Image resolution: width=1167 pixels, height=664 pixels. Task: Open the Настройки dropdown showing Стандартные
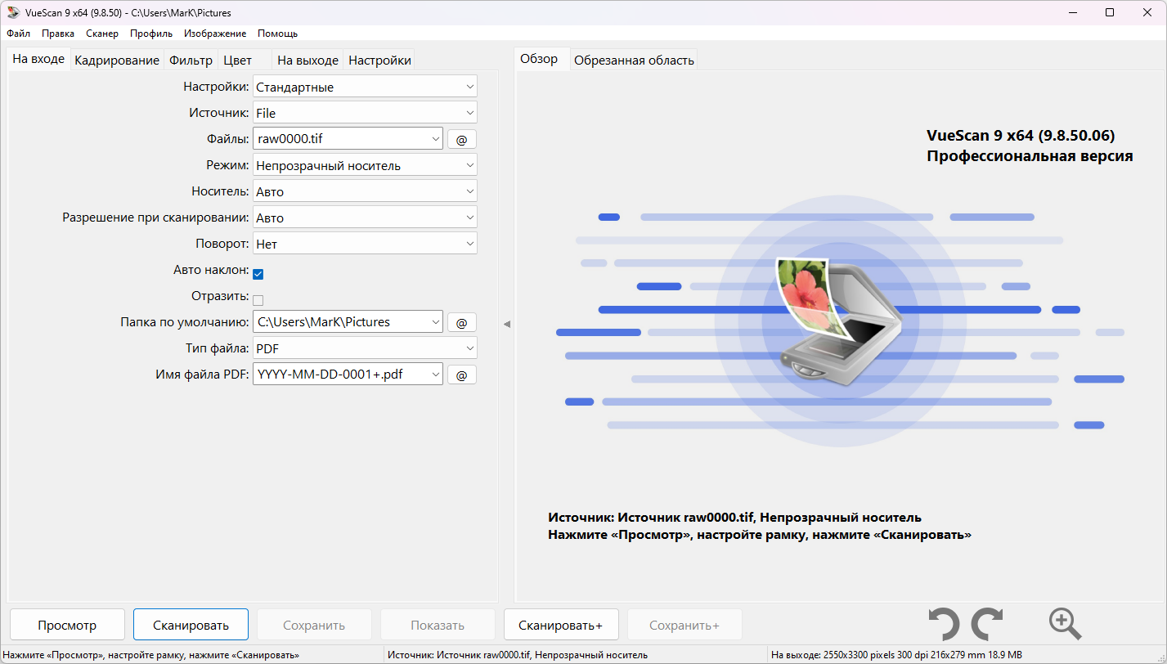(x=365, y=87)
